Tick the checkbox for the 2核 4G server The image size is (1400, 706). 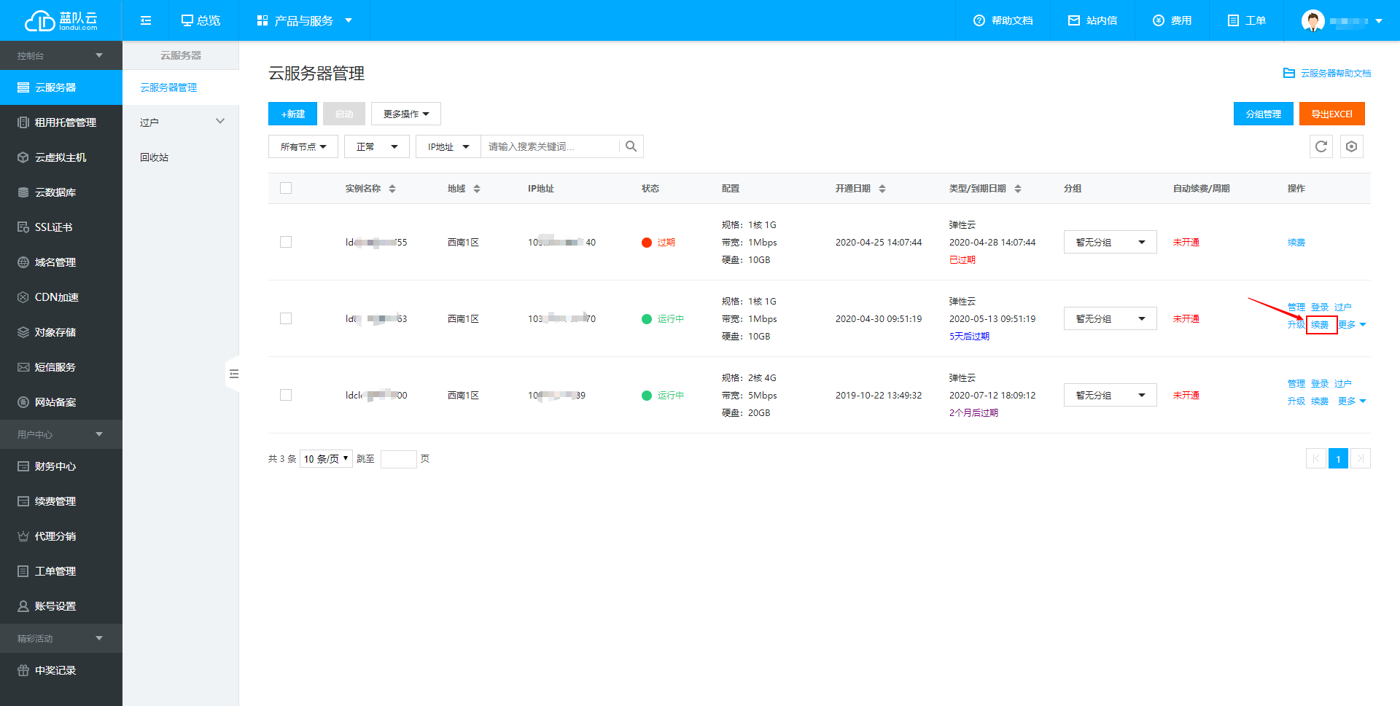pyautogui.click(x=286, y=395)
